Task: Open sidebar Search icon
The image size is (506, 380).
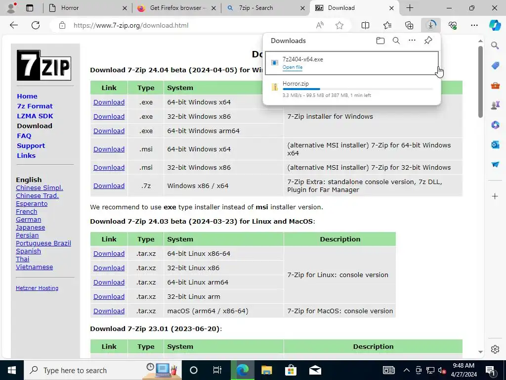Action: [495, 46]
